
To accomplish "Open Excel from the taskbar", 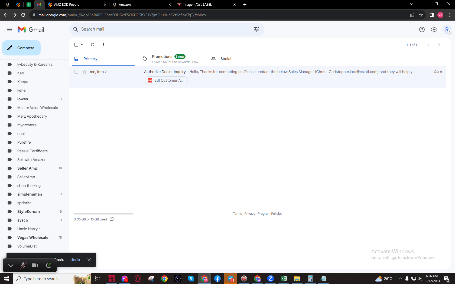I will [284, 279].
